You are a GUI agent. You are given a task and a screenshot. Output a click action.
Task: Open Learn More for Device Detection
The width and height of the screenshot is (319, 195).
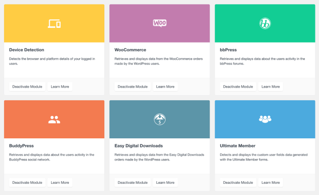[x=60, y=87]
